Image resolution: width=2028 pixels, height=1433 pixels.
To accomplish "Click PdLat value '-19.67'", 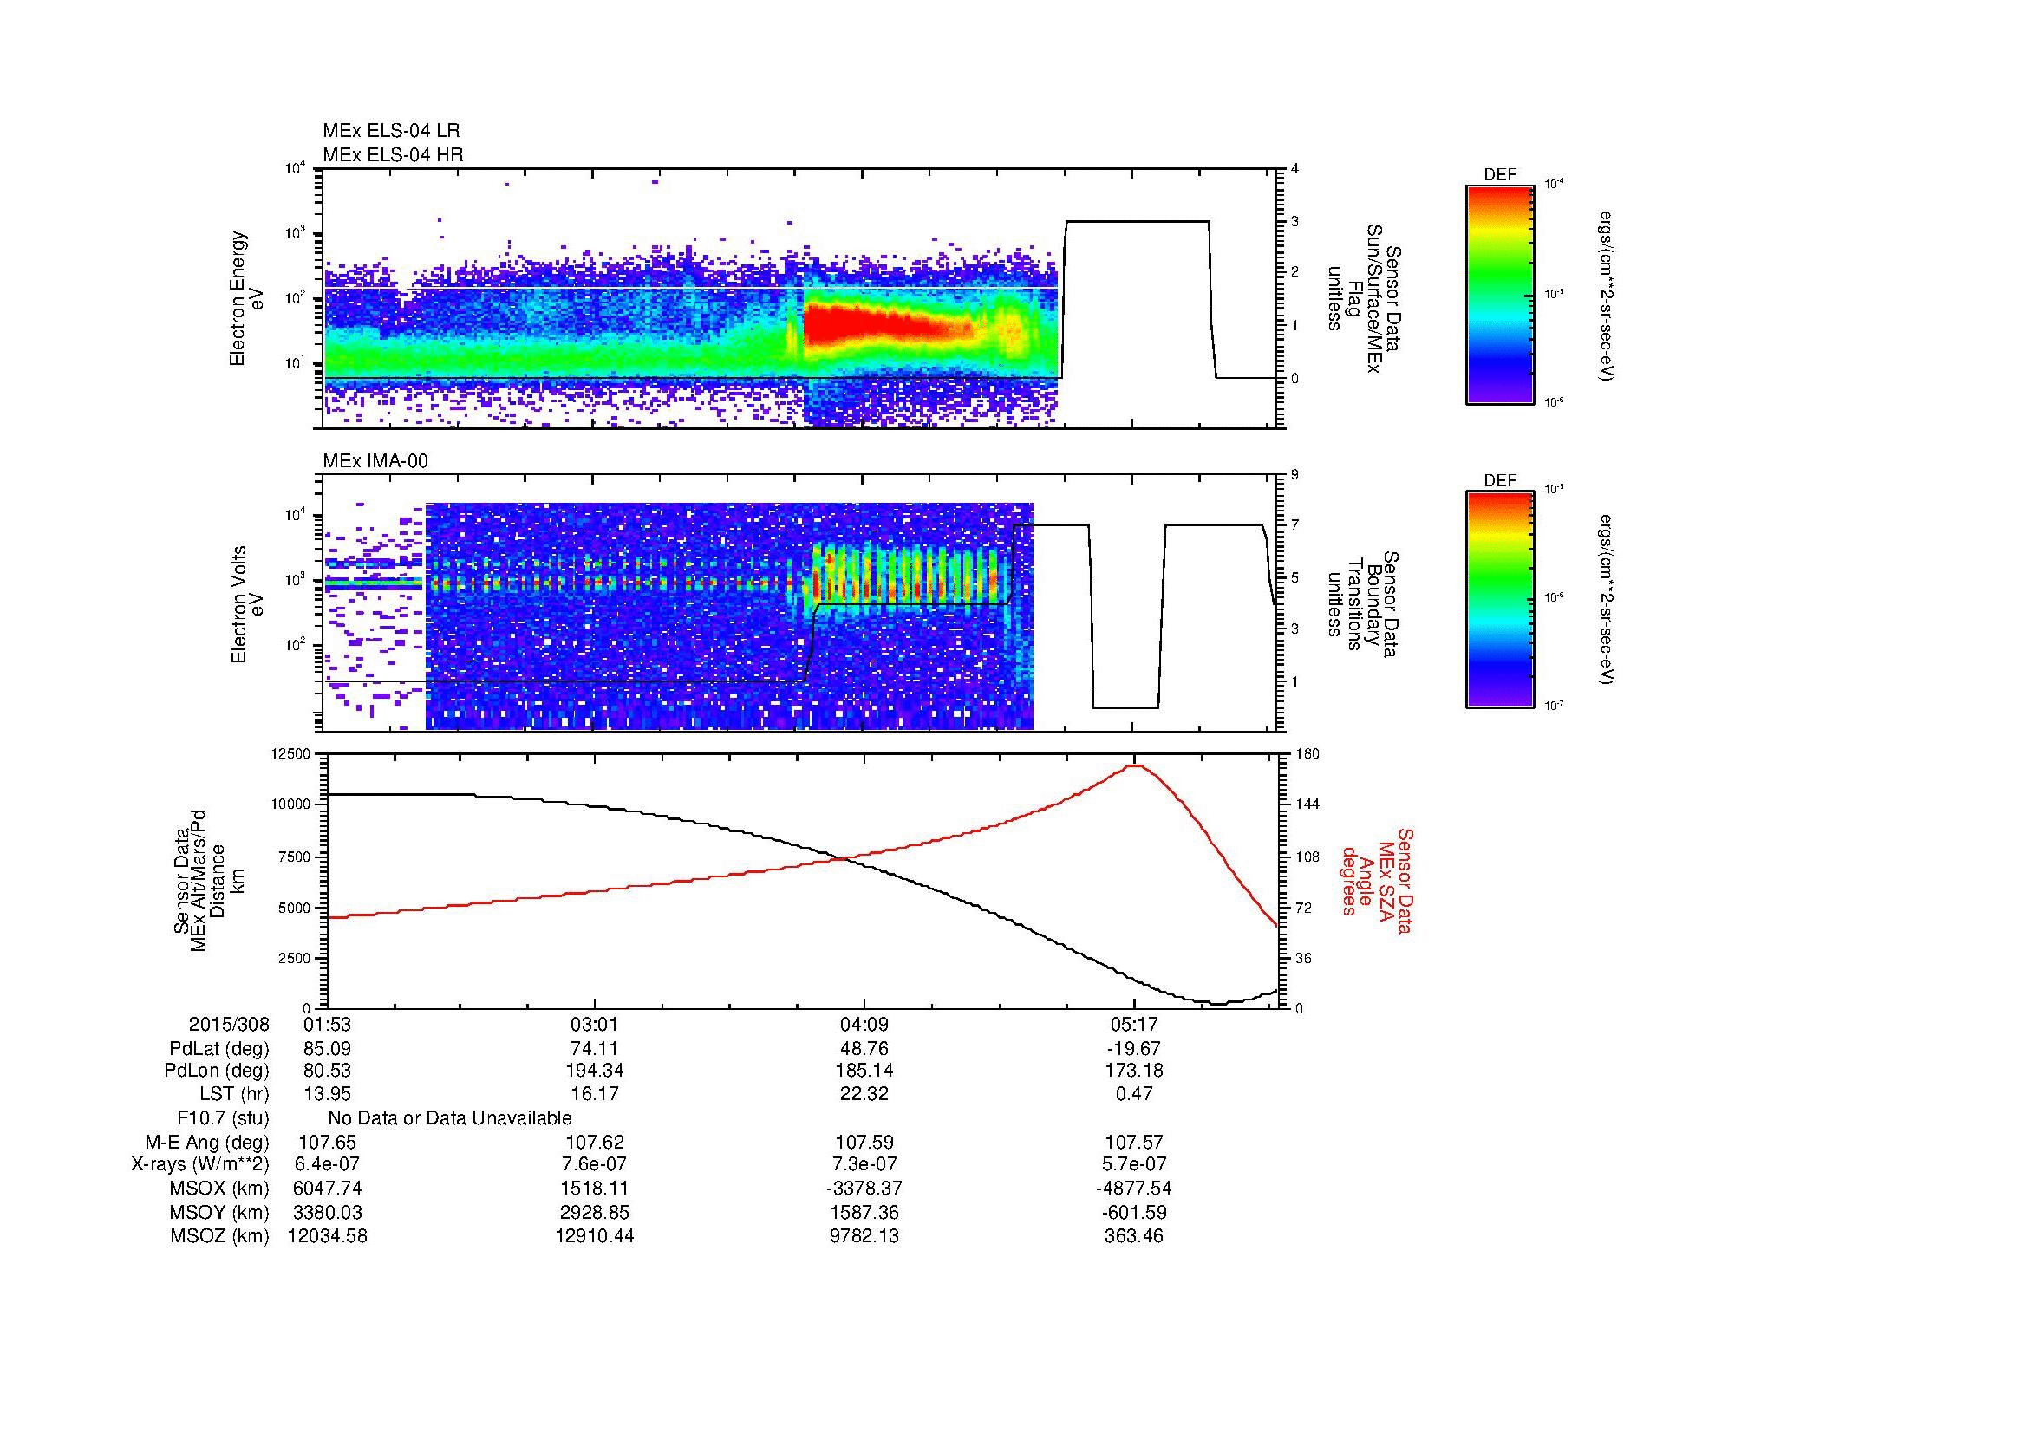I will (x=1134, y=1049).
